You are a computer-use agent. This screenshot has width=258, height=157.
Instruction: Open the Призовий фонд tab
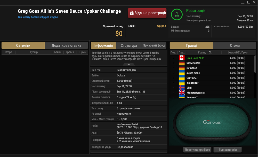[154, 45]
